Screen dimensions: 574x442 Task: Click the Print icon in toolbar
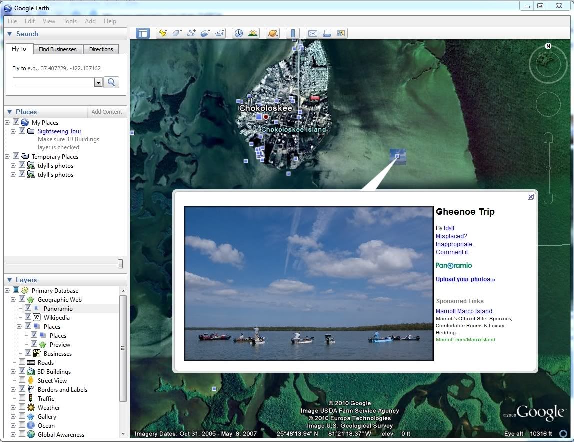point(327,33)
